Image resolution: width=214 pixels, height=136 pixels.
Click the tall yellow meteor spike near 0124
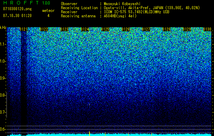89,133
